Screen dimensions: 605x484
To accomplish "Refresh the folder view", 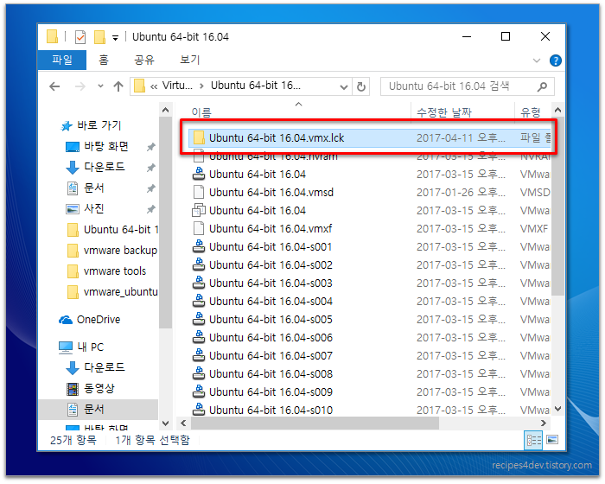I will [360, 86].
